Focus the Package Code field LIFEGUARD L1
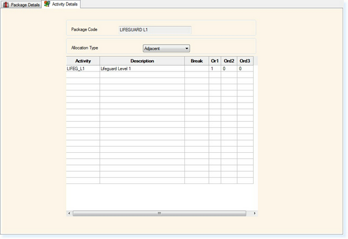 [x=155, y=30]
